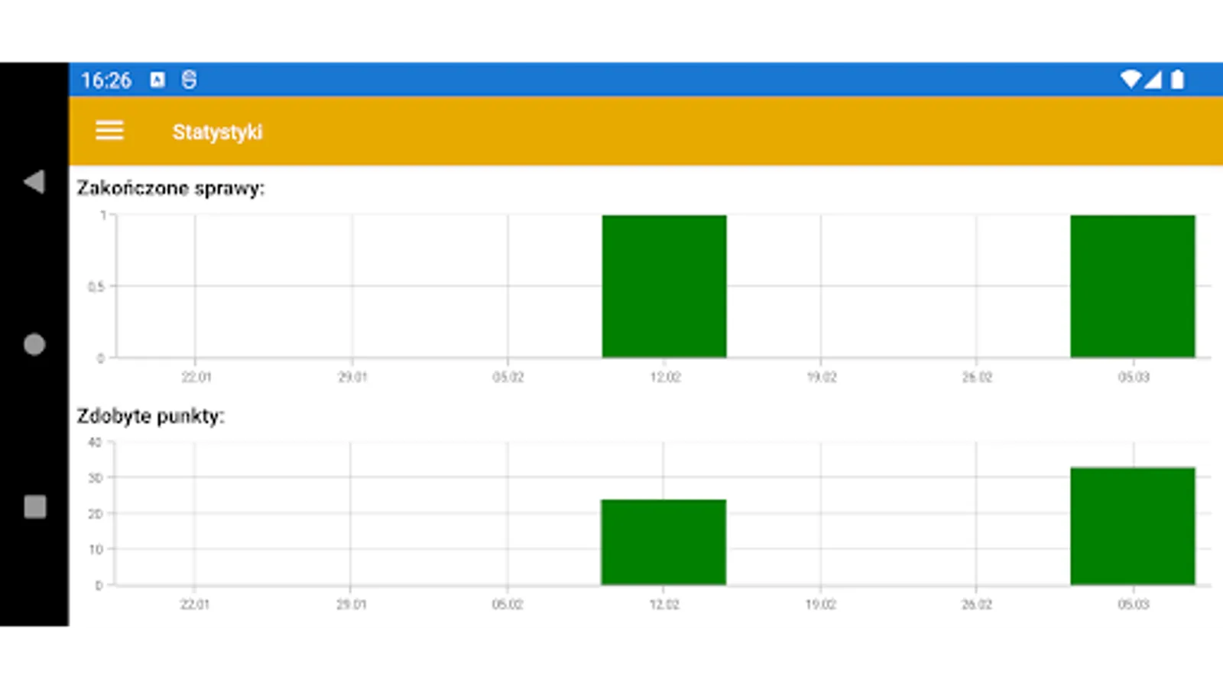Click the Zakończone sprawy heading

coord(170,188)
